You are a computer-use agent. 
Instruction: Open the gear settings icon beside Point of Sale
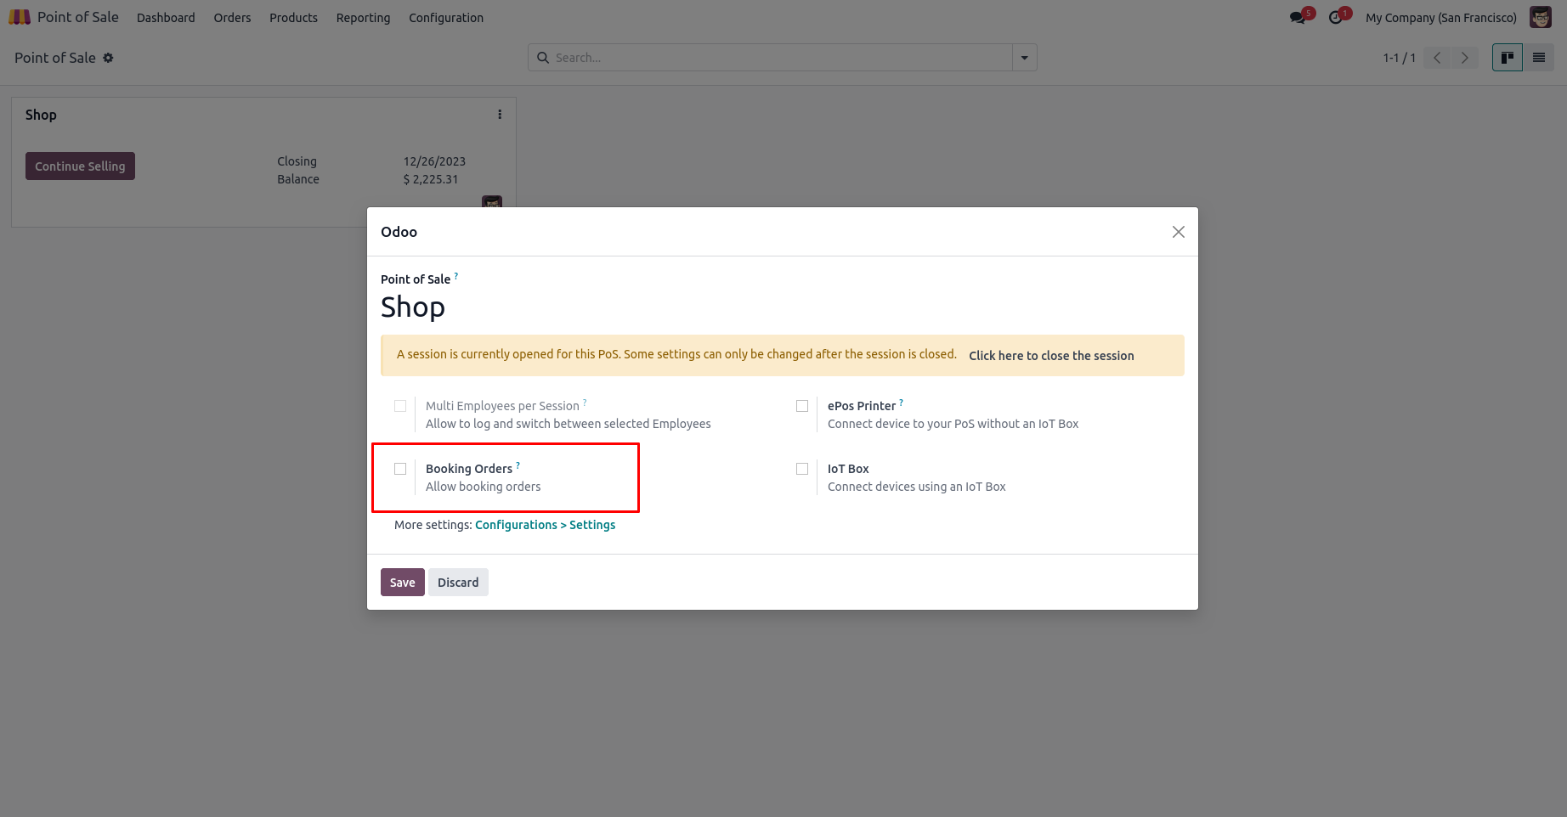108,58
